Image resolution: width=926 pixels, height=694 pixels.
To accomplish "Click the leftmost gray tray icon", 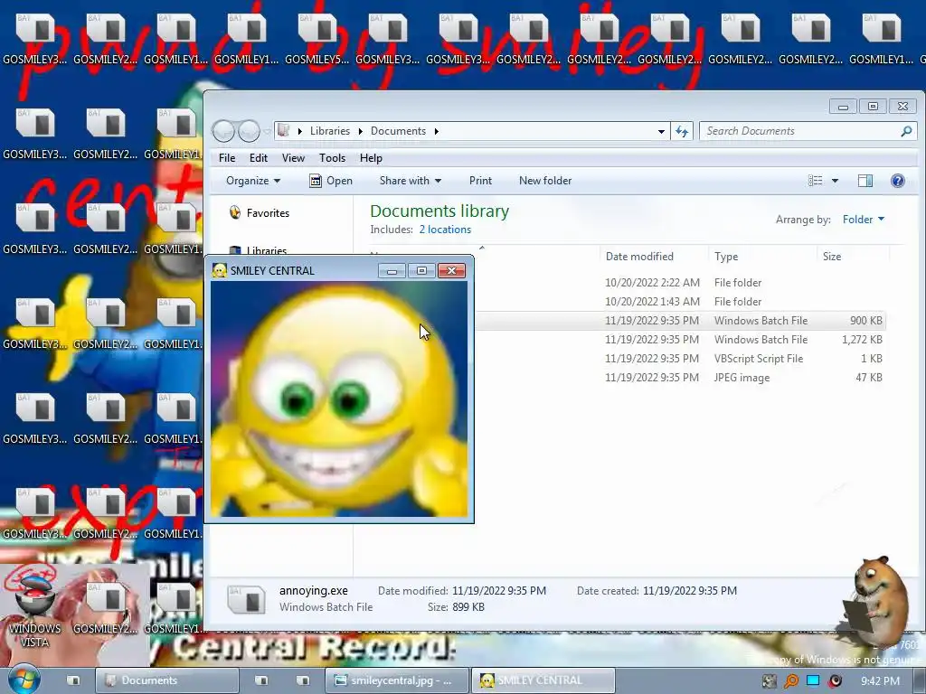I will (x=769, y=681).
